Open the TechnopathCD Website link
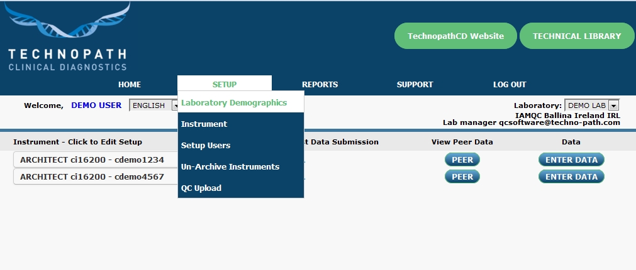Screen dimensions: 636x270 [x=455, y=36]
